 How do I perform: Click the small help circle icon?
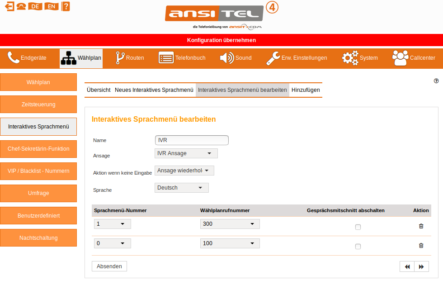pos(436,81)
